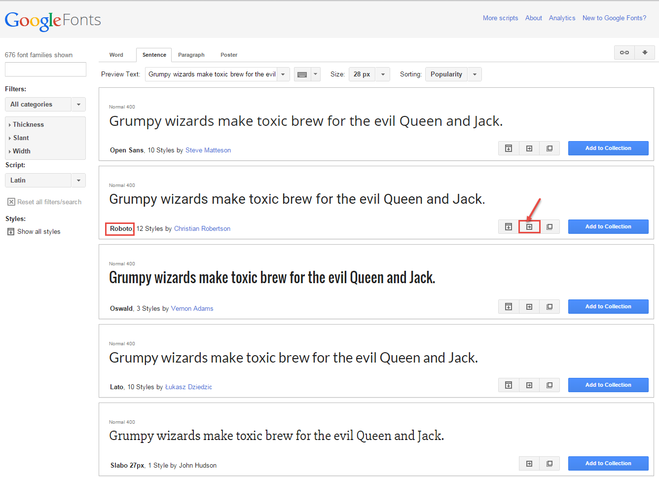Open the About link
Image resolution: width=659 pixels, height=478 pixels.
(534, 18)
